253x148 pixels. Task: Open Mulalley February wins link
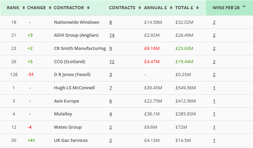214,114
